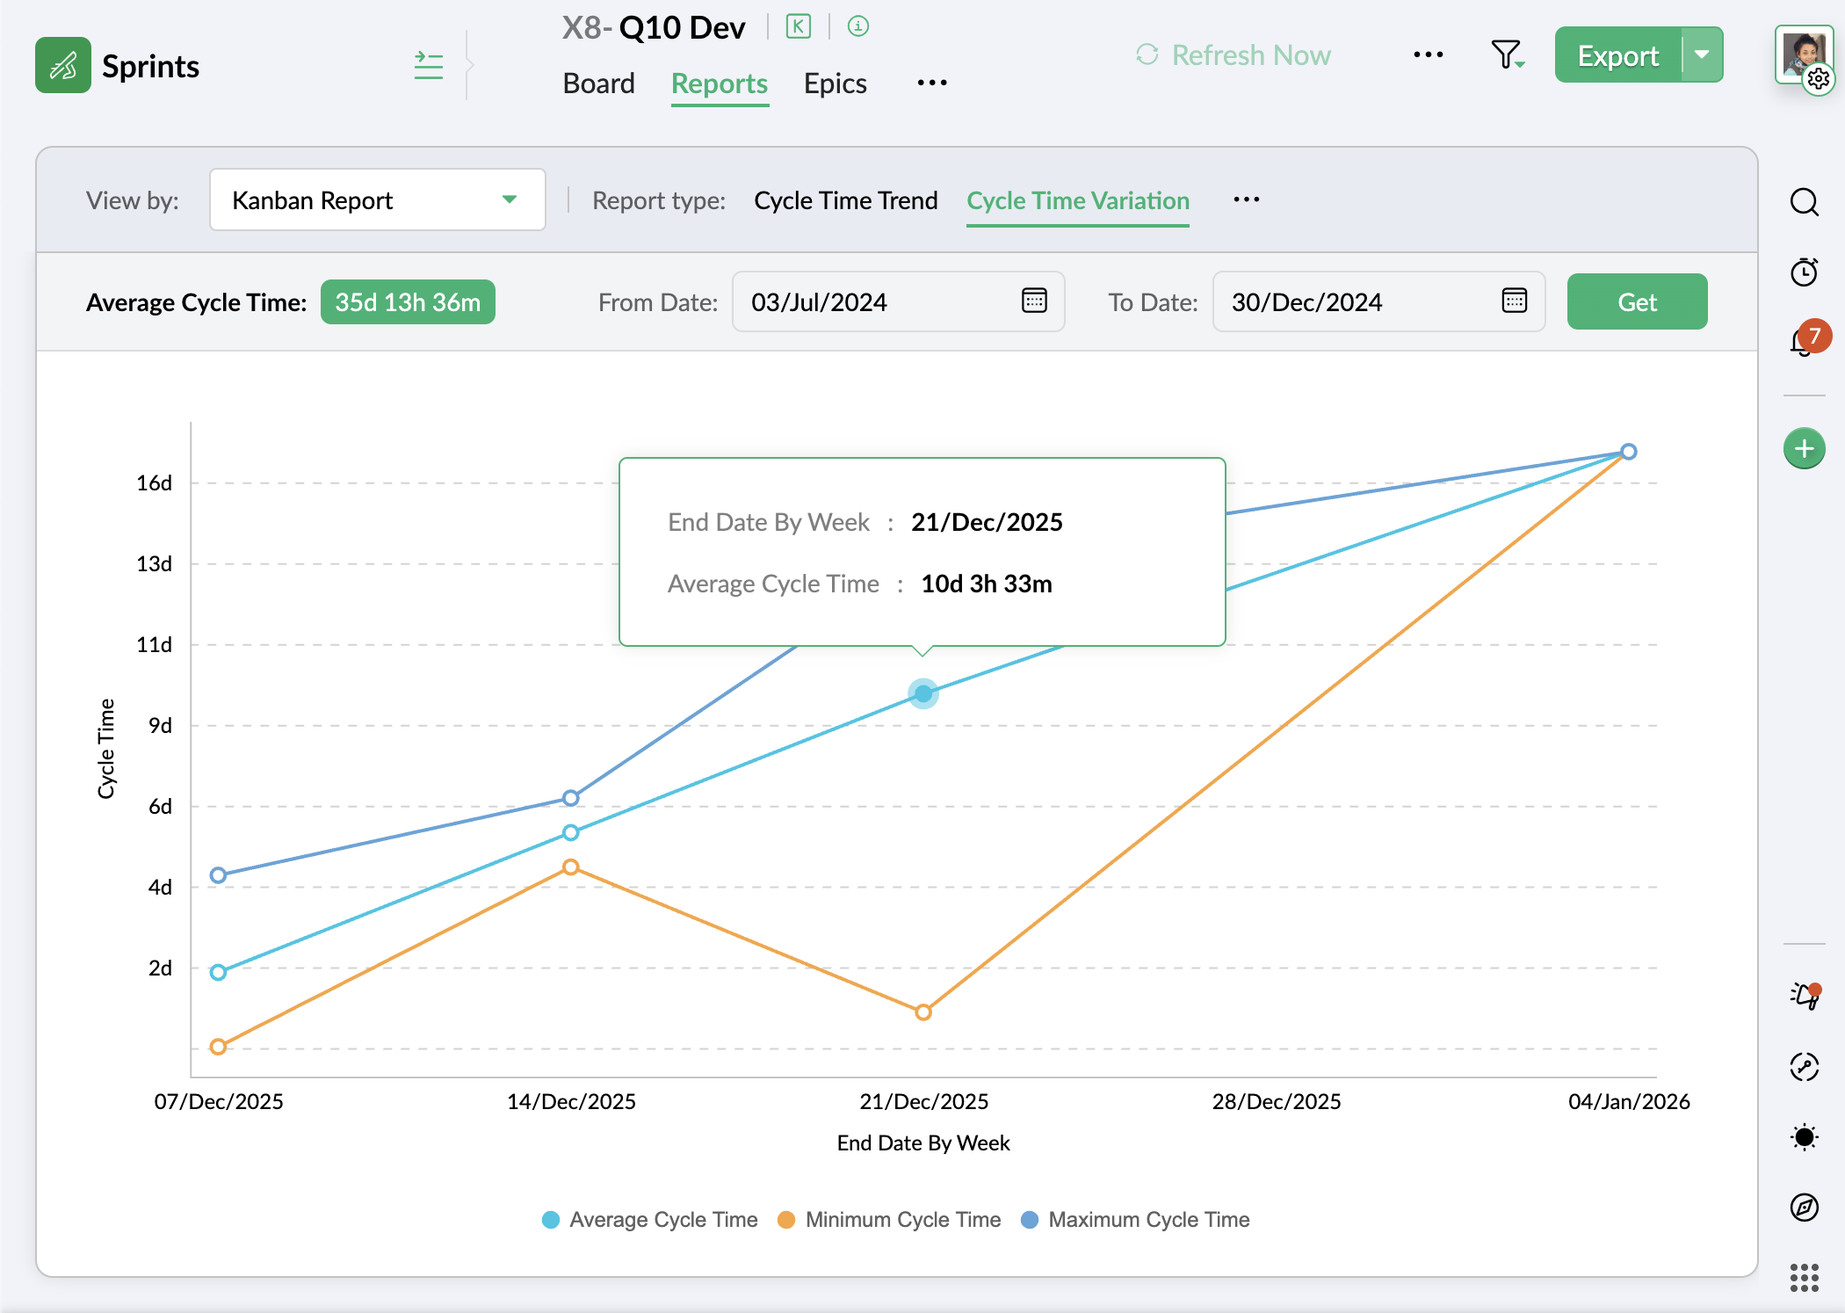Open From Date calendar picker

(1034, 301)
